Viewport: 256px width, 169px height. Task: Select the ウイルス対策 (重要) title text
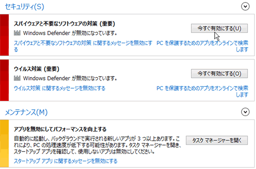point(36,69)
